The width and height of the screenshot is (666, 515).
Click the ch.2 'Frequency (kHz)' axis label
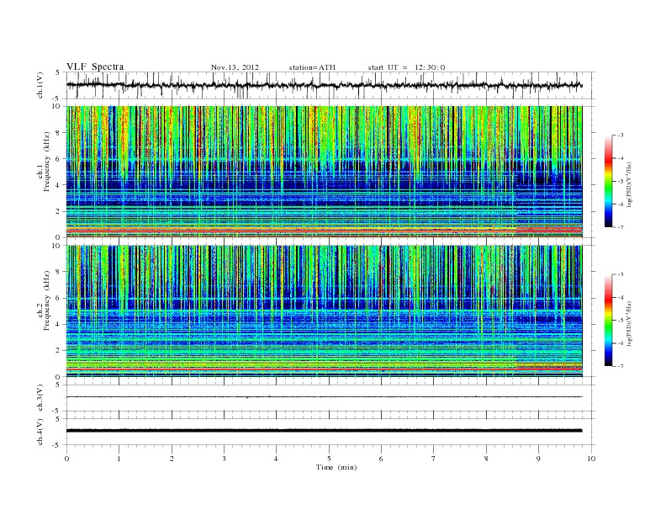point(46,300)
